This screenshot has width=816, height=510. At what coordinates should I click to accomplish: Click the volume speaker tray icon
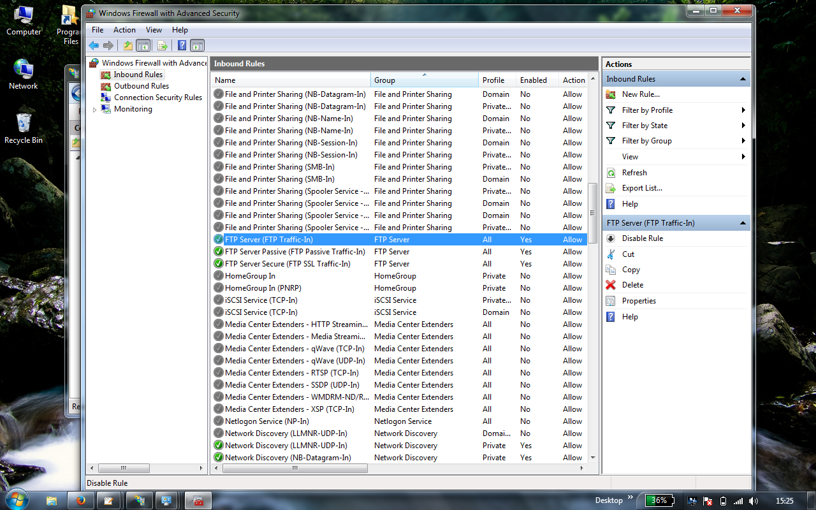pyautogui.click(x=754, y=501)
